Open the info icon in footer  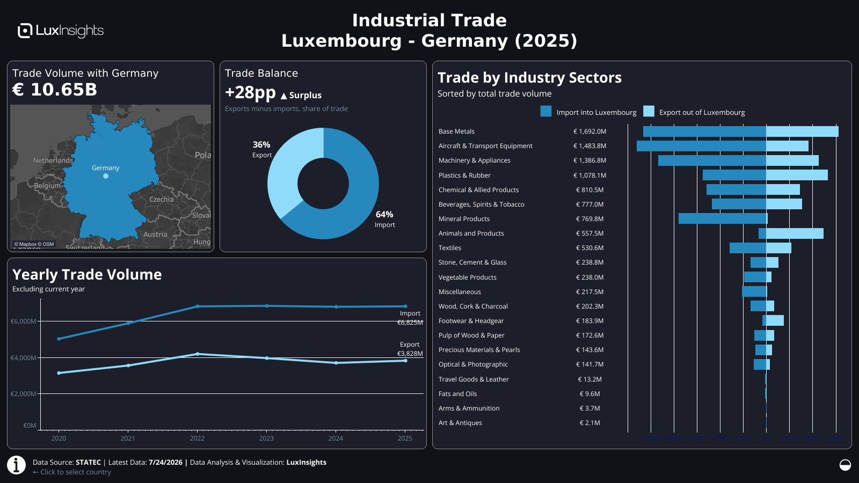point(17,465)
